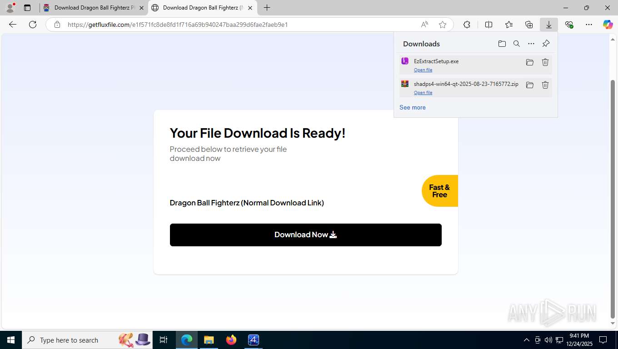Delete EzExtractSetup.exe download entry
618x349 pixels.
(x=545, y=62)
